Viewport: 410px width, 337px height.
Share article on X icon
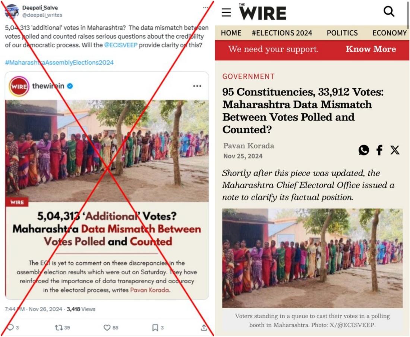[395, 150]
